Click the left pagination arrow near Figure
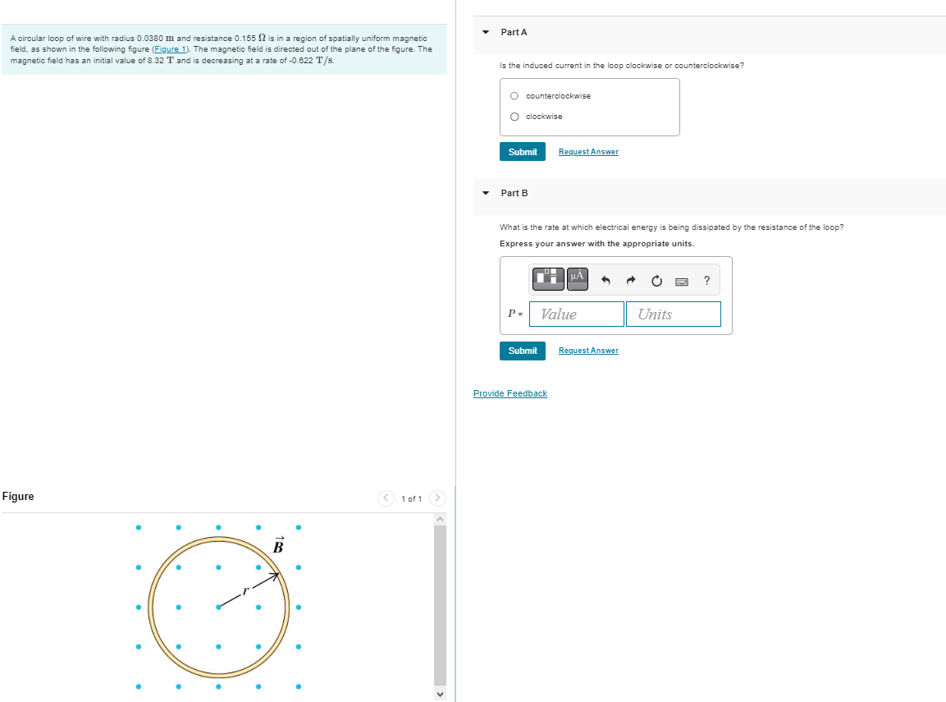The width and height of the screenshot is (946, 702). coord(386,498)
